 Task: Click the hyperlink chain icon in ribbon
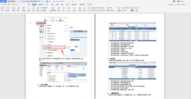[119, 9]
